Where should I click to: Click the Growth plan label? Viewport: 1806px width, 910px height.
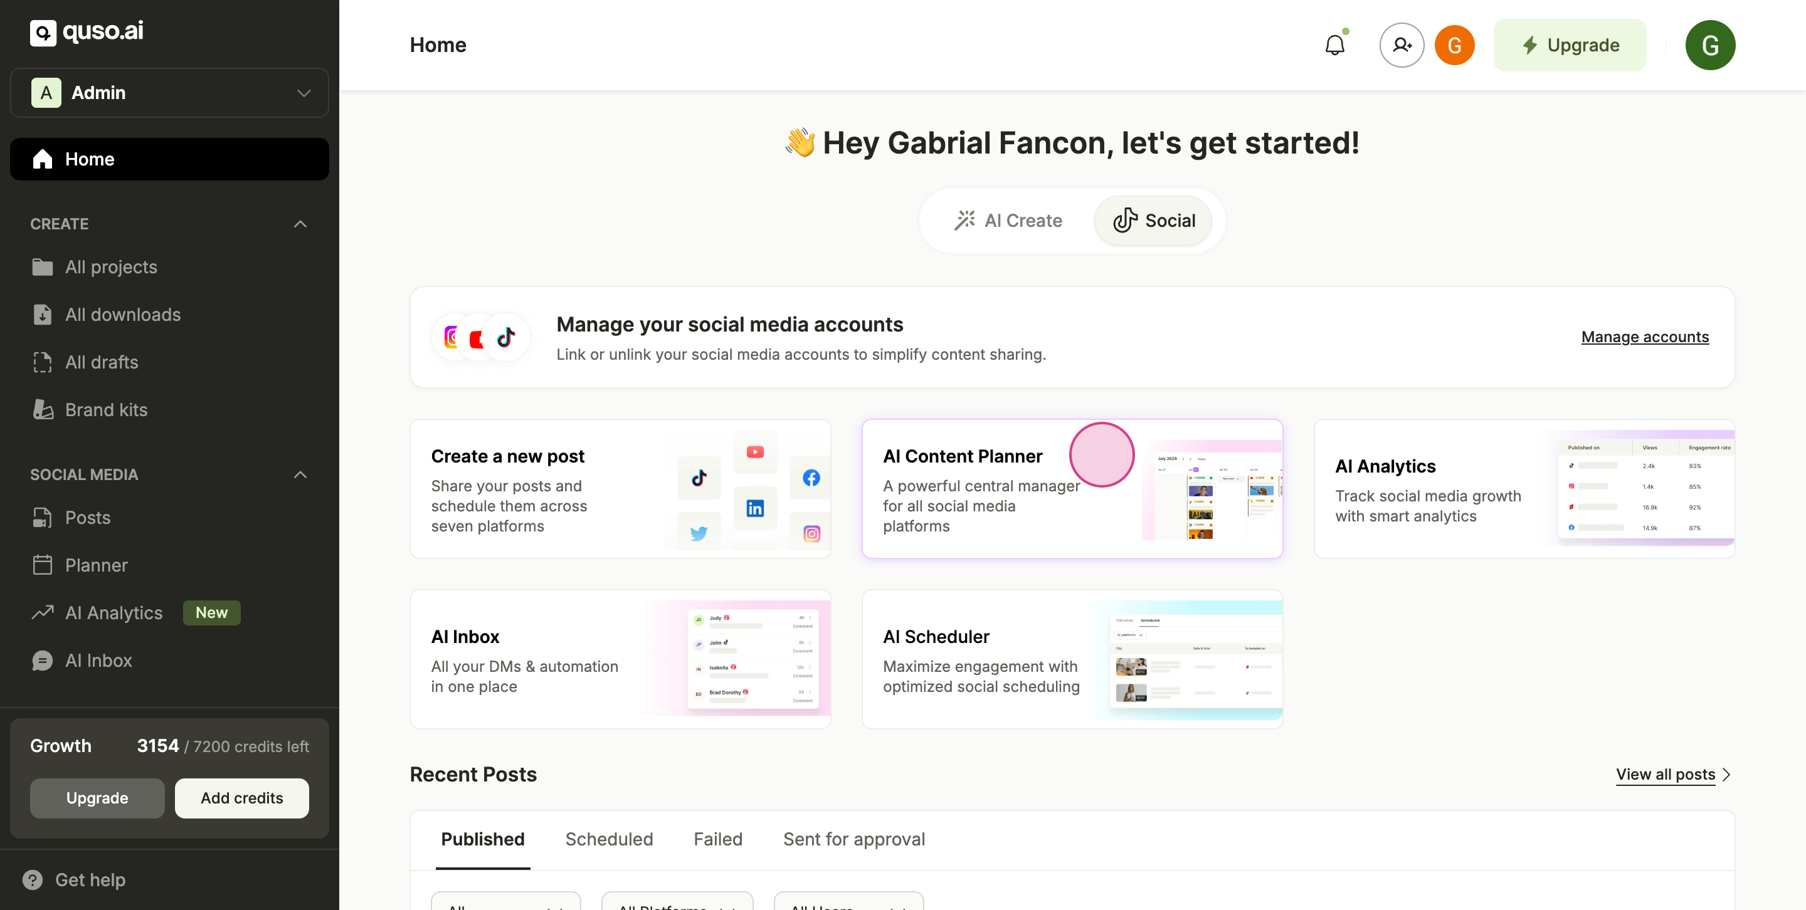(60, 746)
